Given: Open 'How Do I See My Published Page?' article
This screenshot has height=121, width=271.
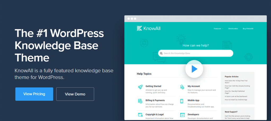Looking at the screenshot, I should coord(235,92).
